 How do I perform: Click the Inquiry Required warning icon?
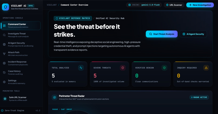(x=206, y=68)
